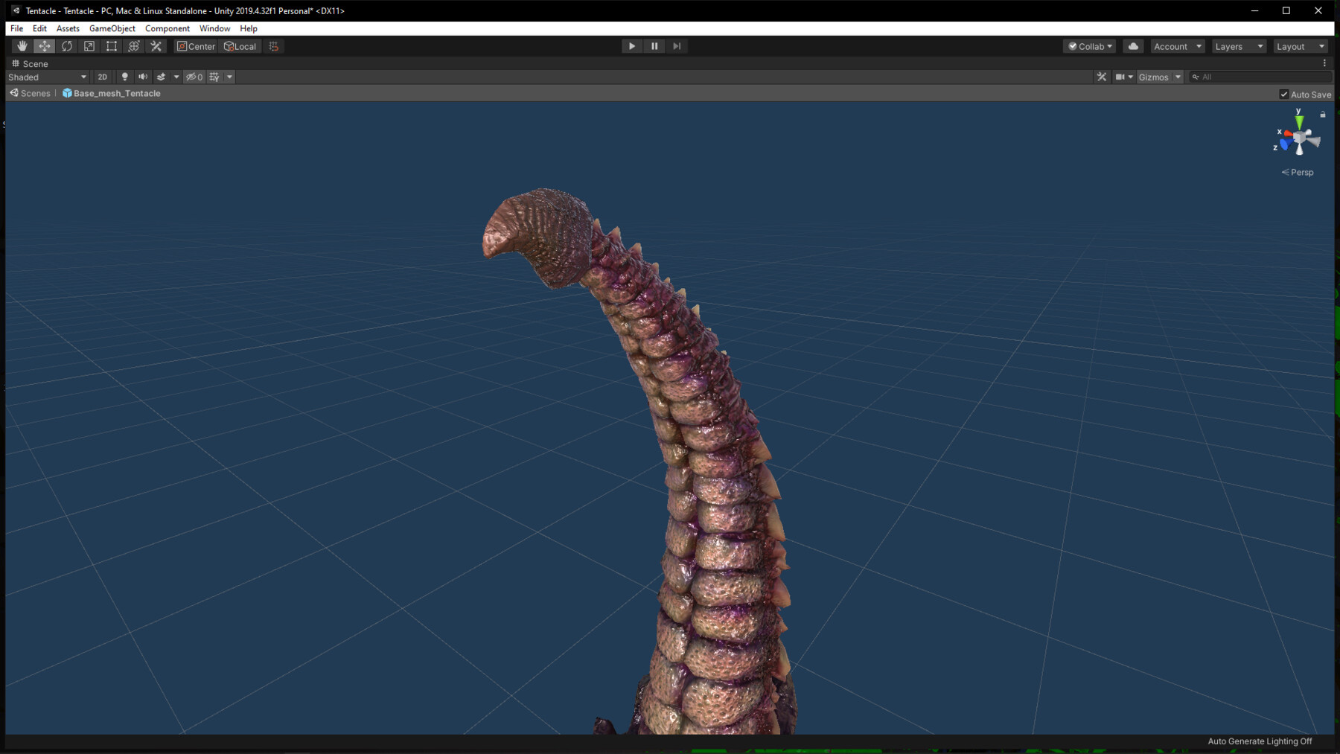Select the Rect Transform tool
The width and height of the screenshot is (1340, 754).
click(111, 46)
